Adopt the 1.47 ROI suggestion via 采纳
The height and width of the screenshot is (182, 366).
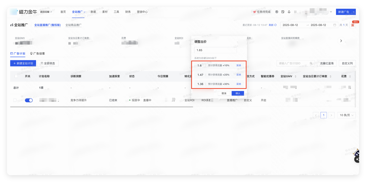click(x=239, y=75)
